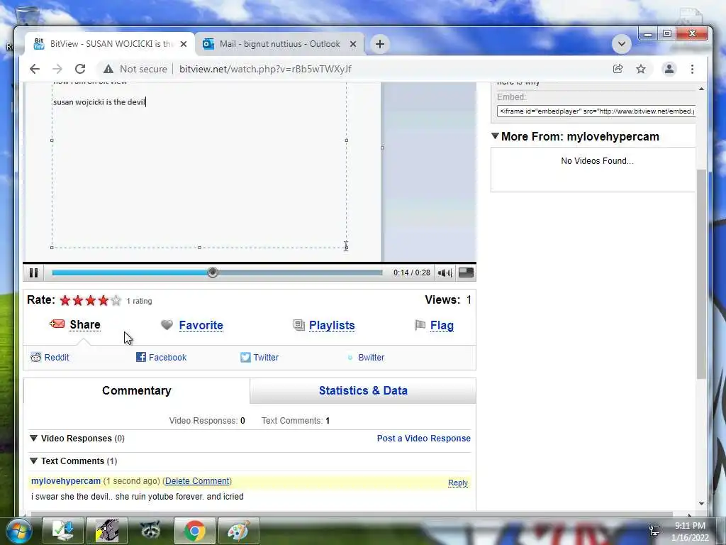726x545 pixels.
Task: Click the Not secure warning indicator
Action: 135,69
